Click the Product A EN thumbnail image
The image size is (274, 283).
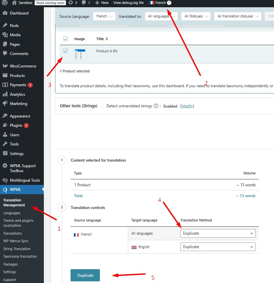[x=80, y=54]
